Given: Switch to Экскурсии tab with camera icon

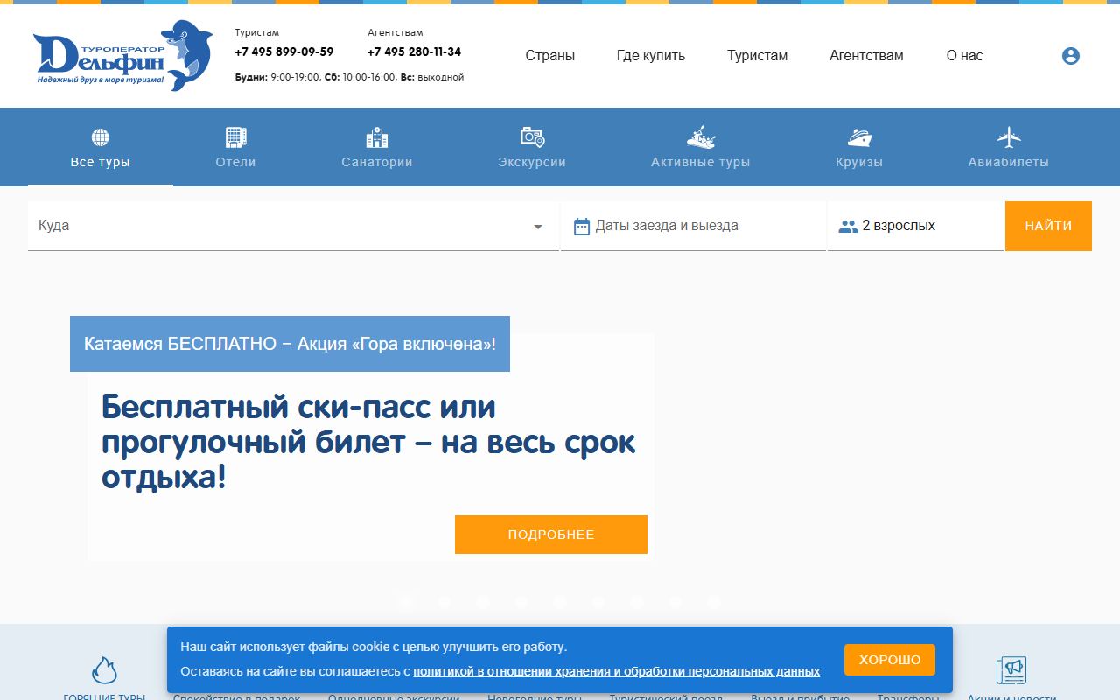Looking at the screenshot, I should click(532, 147).
